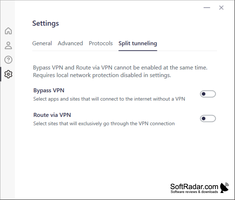
Task: Switch to the General tab
Action: tap(42, 43)
